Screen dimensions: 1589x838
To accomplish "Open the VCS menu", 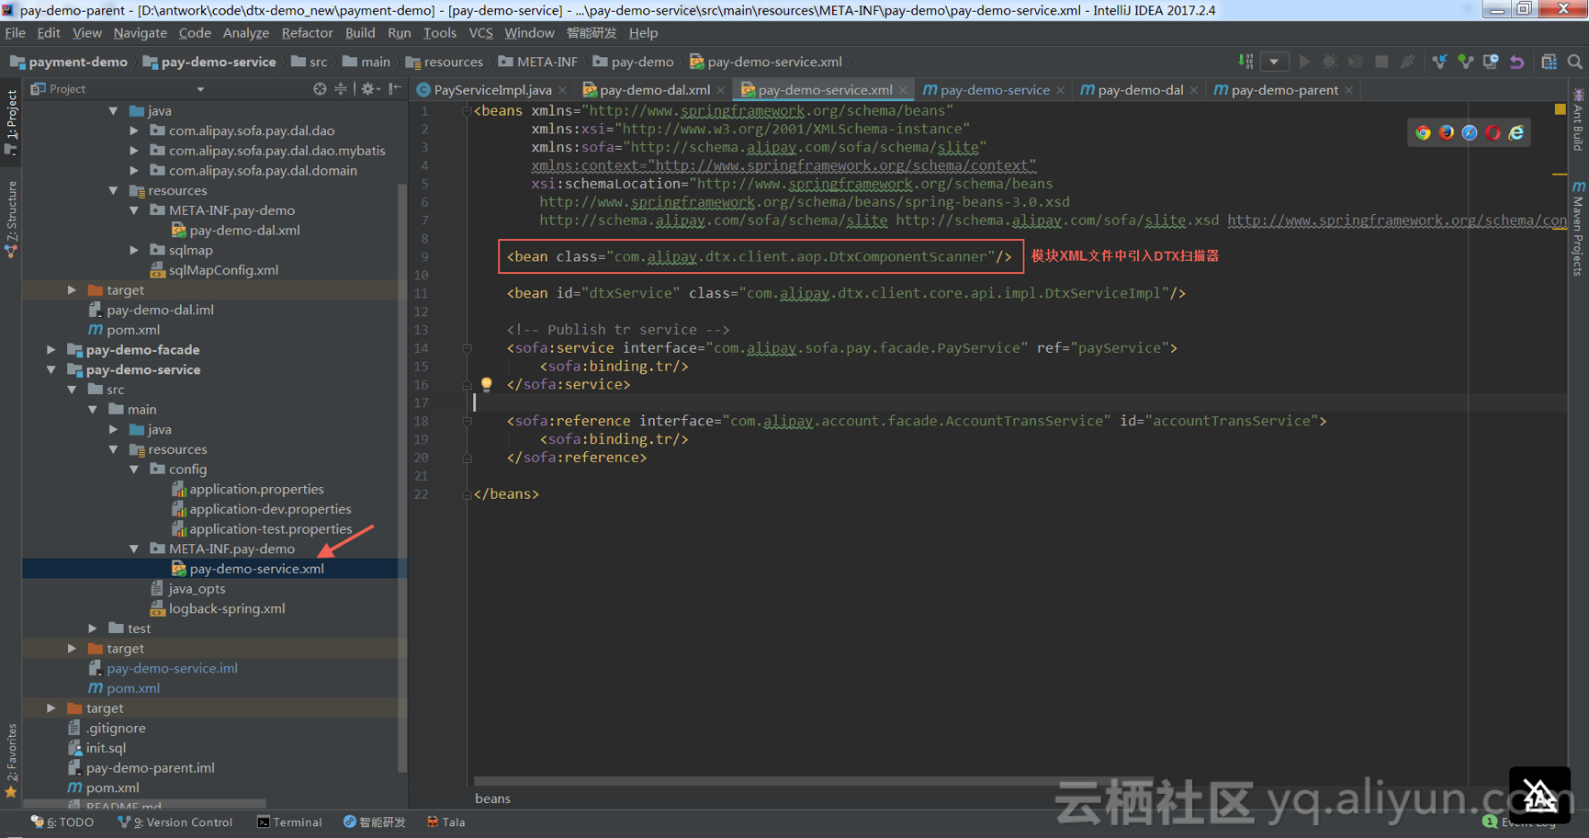I will 480,33.
